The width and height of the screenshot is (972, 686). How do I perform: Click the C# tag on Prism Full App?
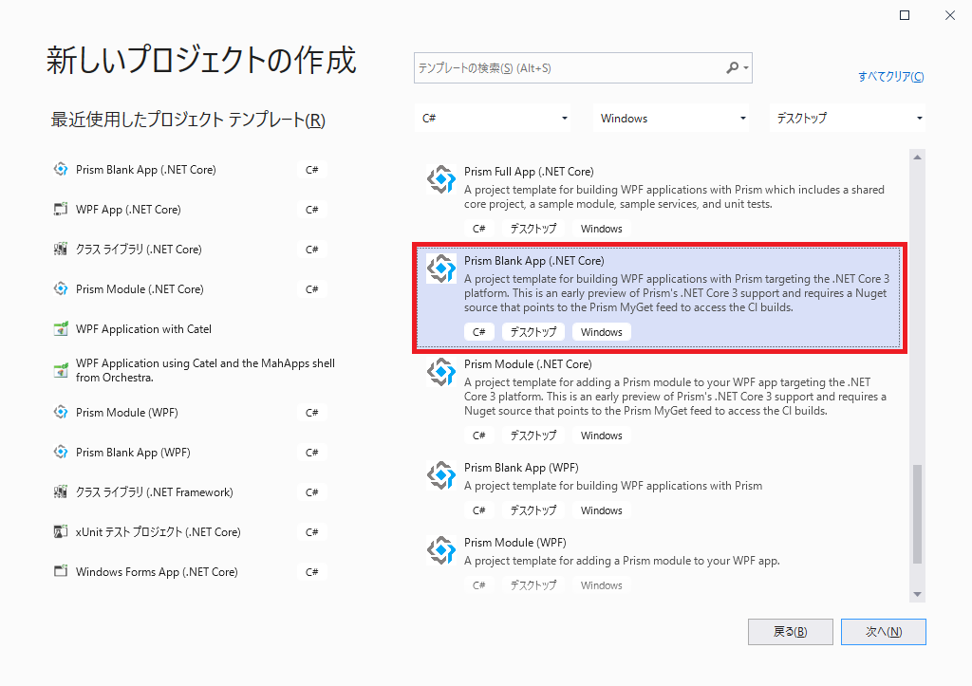[479, 229]
